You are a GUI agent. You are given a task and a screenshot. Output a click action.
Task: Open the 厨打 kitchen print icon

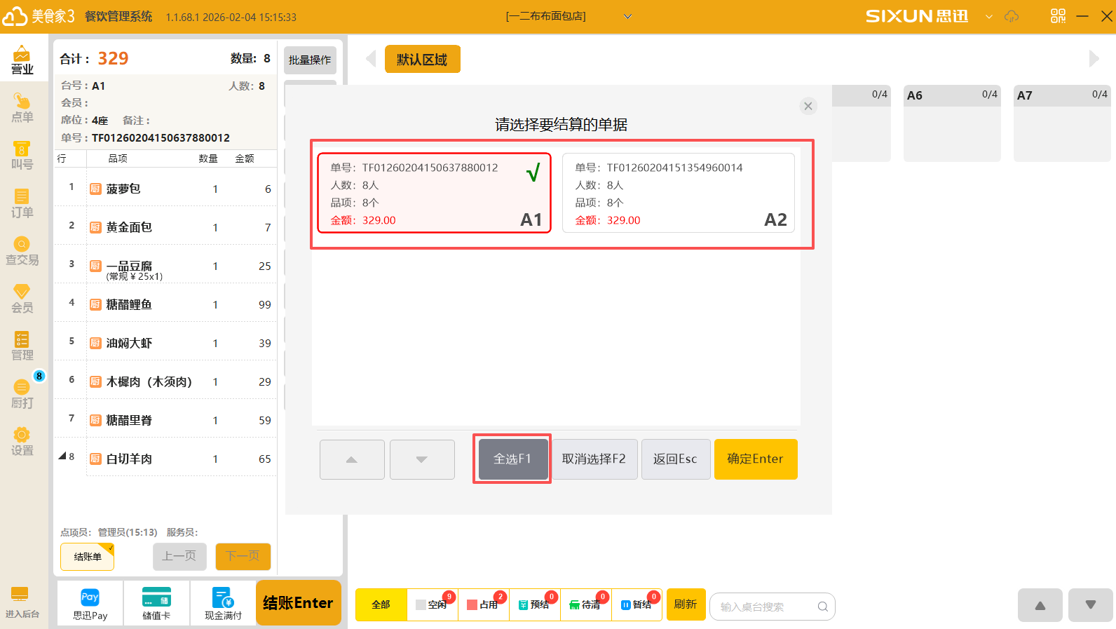coord(22,393)
